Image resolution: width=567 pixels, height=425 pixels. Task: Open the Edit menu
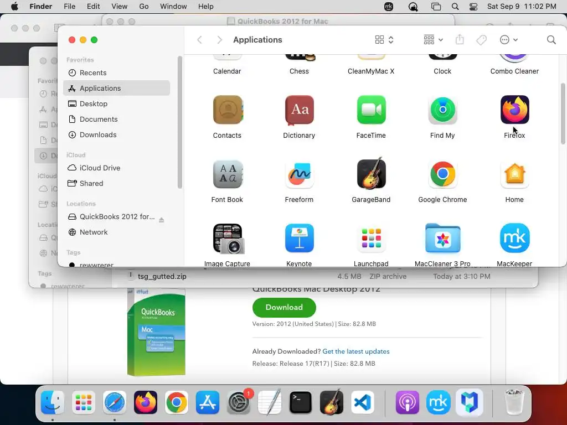pos(93,7)
